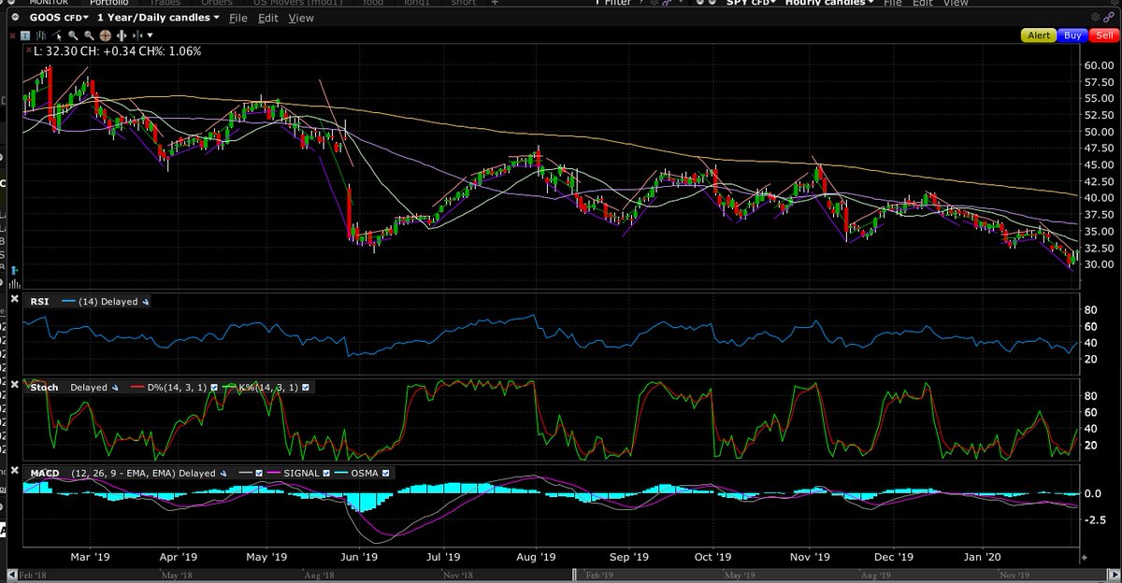Open 1 Year/Daily candles period dropdown

coord(158,17)
